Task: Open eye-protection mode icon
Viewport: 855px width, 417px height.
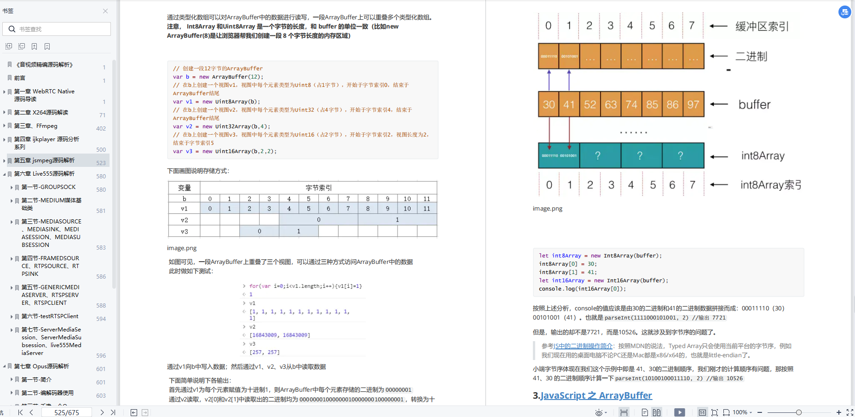Action: [x=599, y=412]
